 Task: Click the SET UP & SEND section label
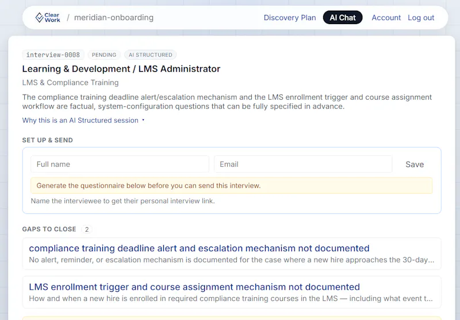[48, 140]
